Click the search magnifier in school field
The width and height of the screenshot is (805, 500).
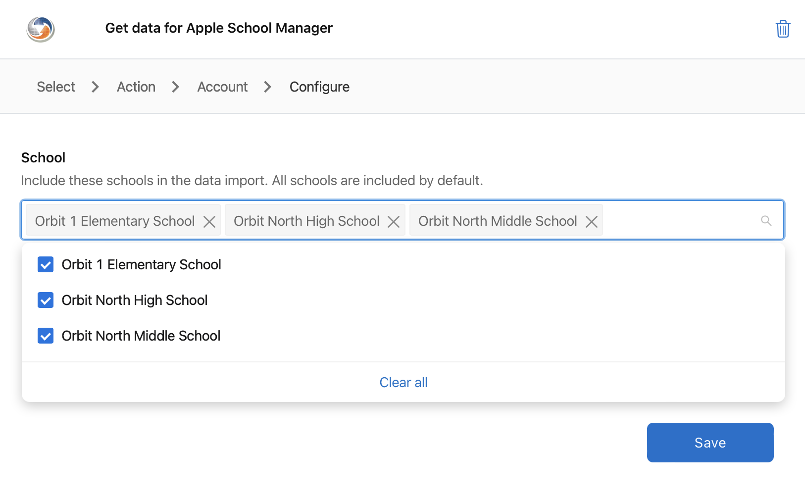(766, 221)
